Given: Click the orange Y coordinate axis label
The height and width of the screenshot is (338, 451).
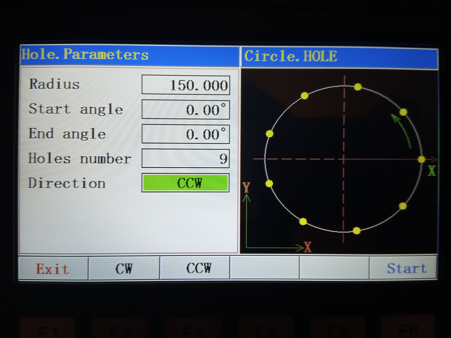Looking at the screenshot, I should click(x=246, y=187).
